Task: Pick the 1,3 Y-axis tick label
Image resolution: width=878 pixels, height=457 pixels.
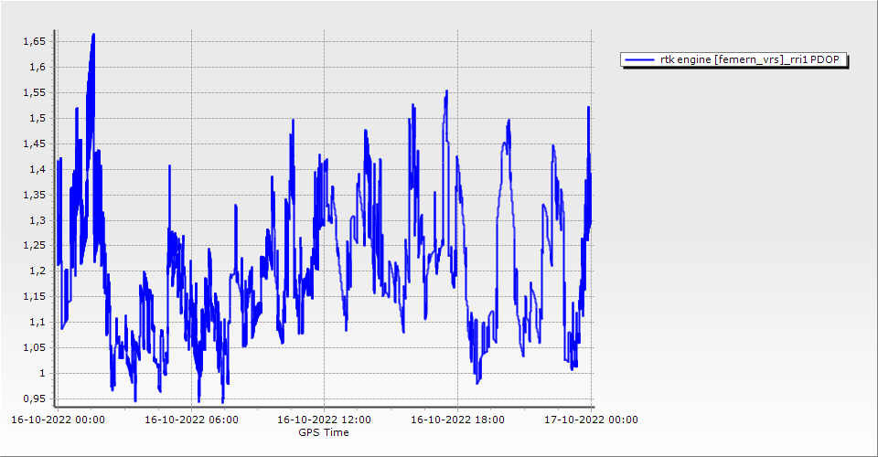Action: coord(37,220)
